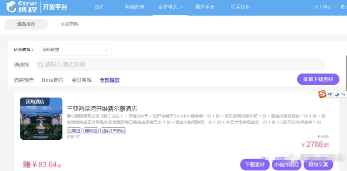Click the moon icon in IME toolbar
347x171 pixels.
[337, 94]
